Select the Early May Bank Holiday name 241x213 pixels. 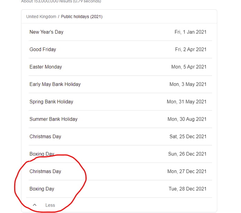coord(55,84)
